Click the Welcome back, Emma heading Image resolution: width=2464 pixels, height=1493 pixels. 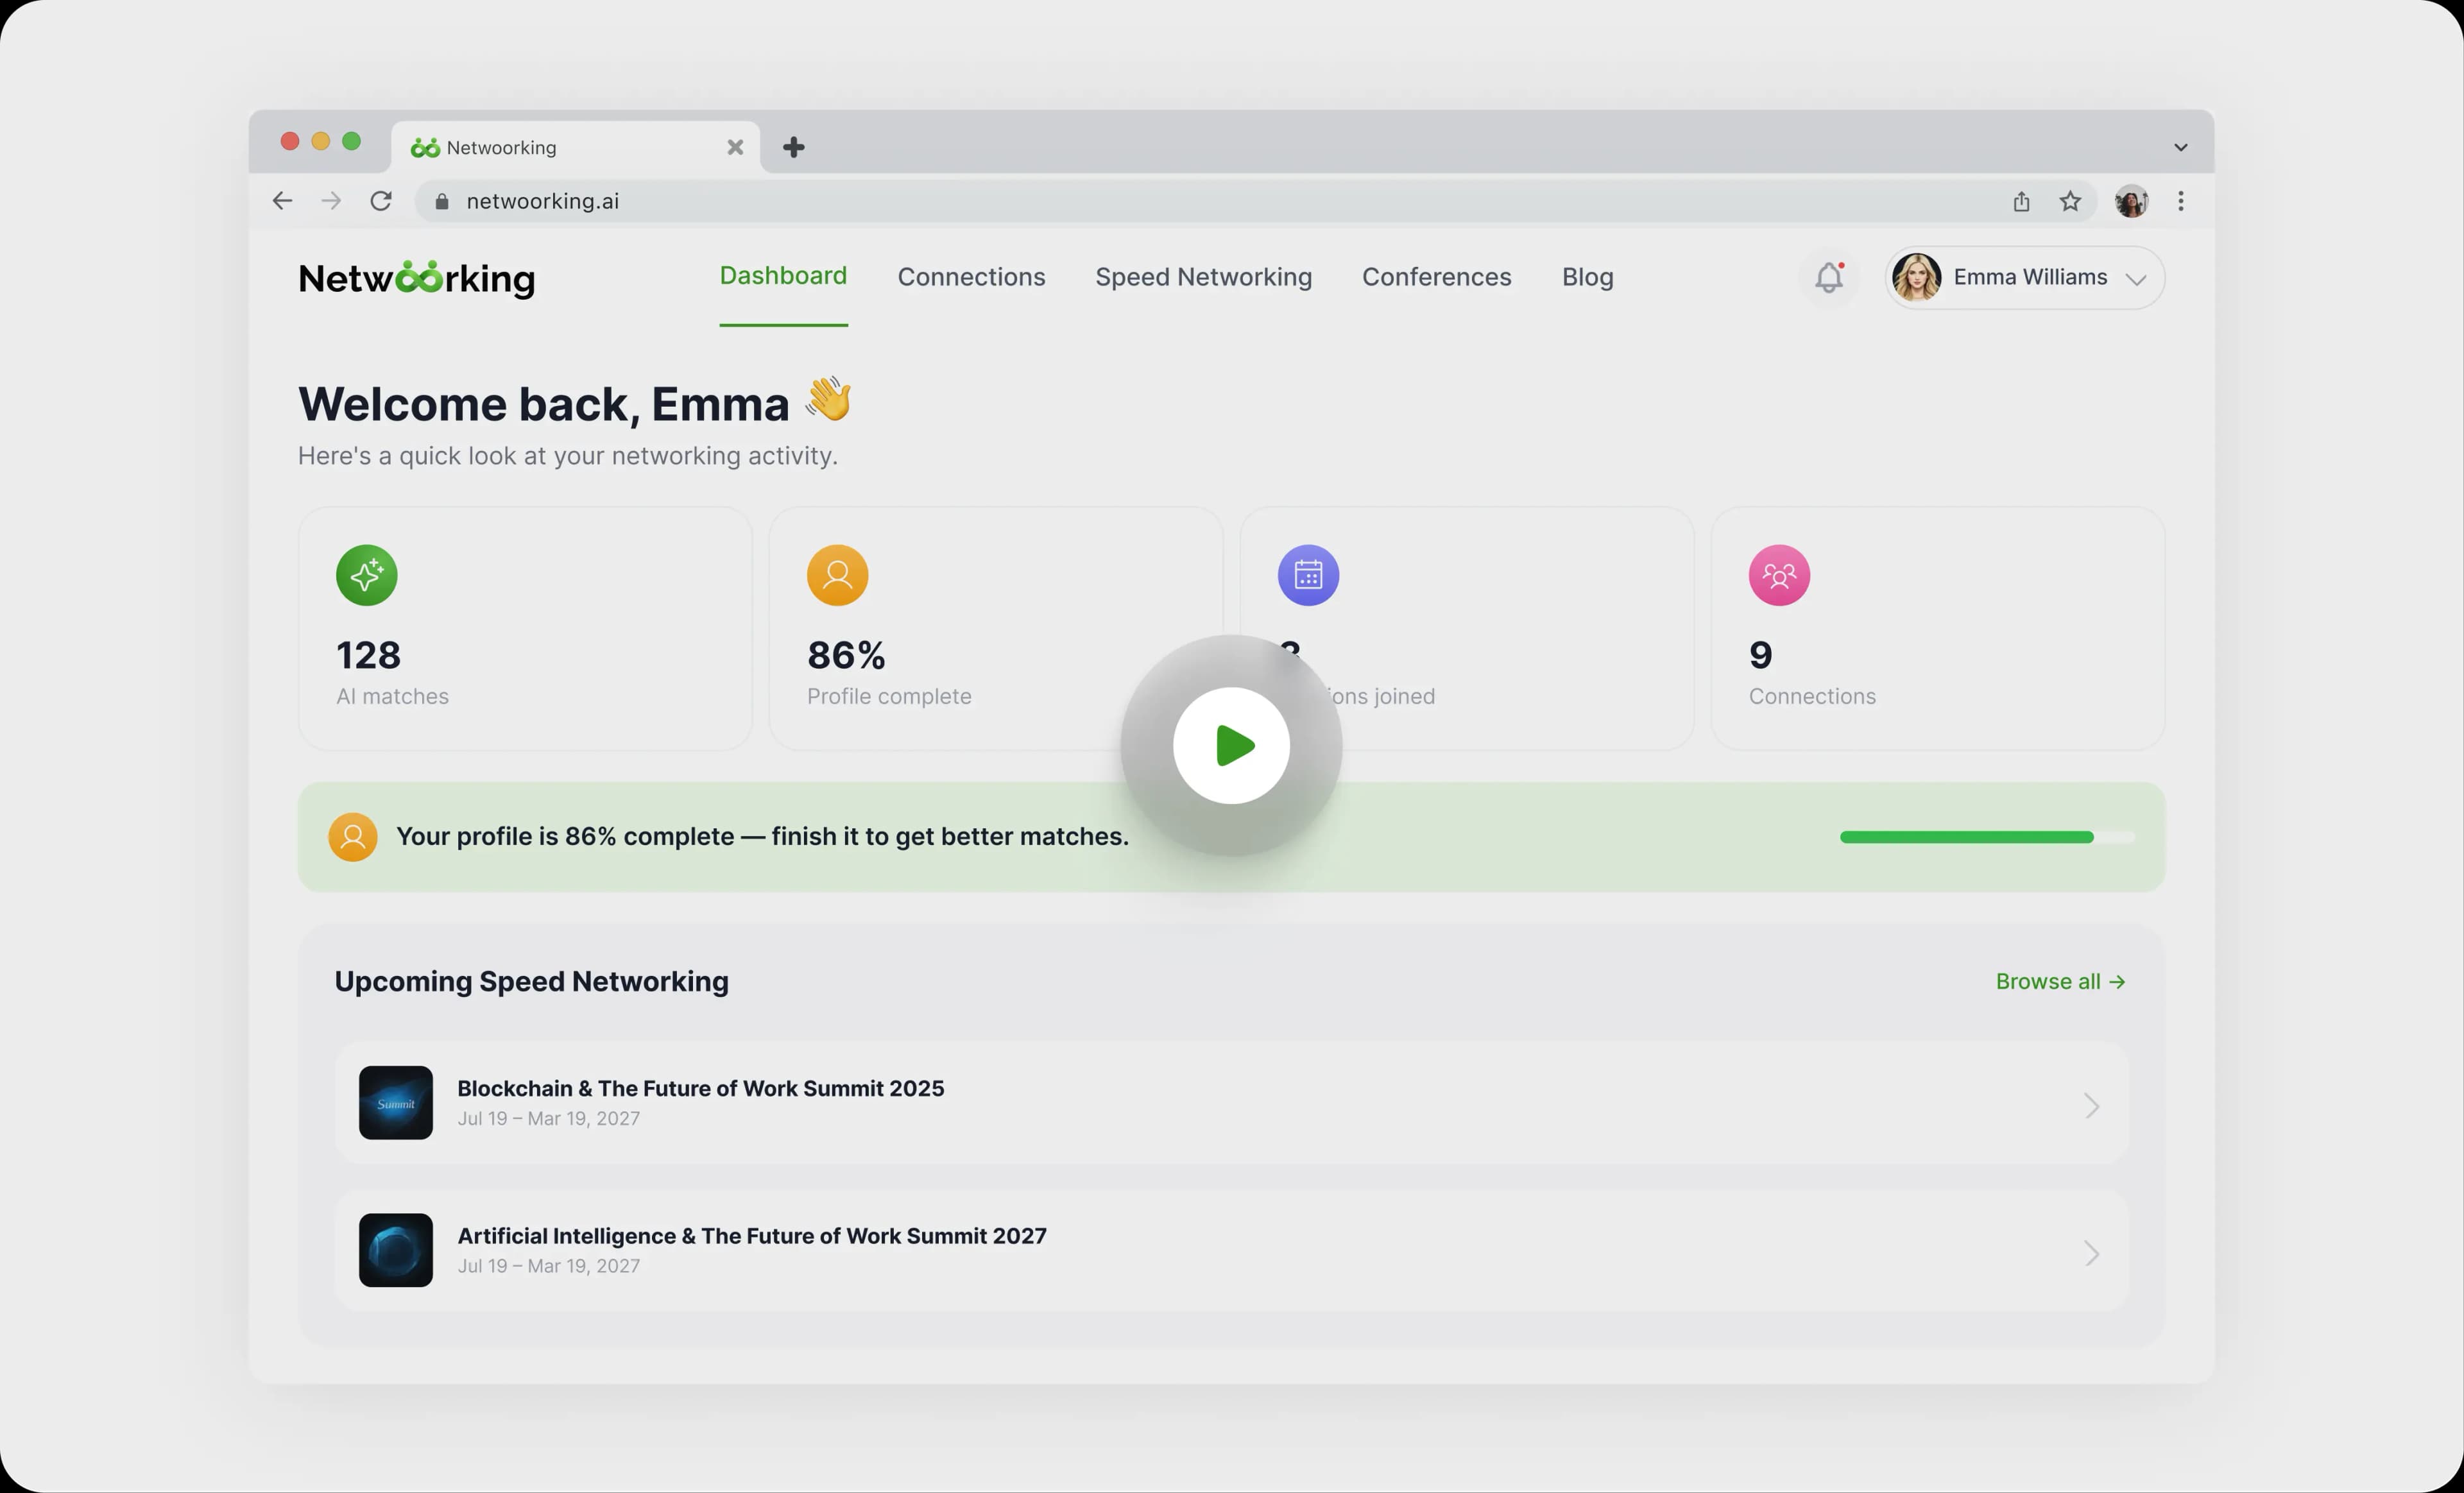click(575, 403)
